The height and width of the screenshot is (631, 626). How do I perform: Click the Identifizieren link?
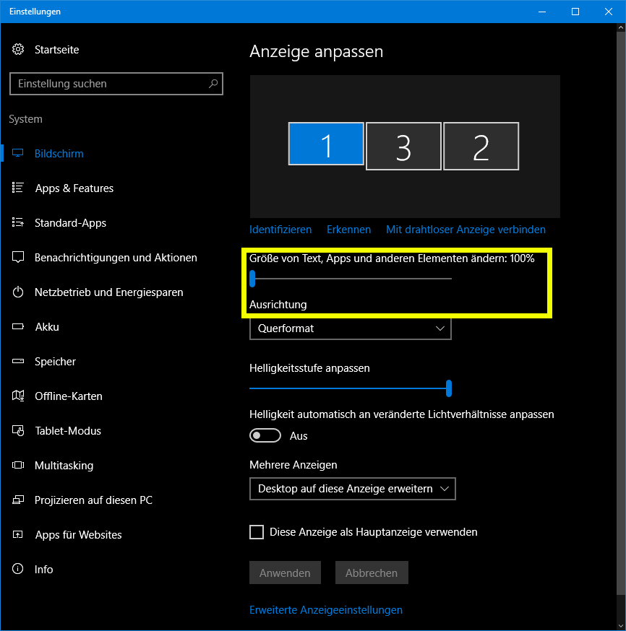coord(280,230)
